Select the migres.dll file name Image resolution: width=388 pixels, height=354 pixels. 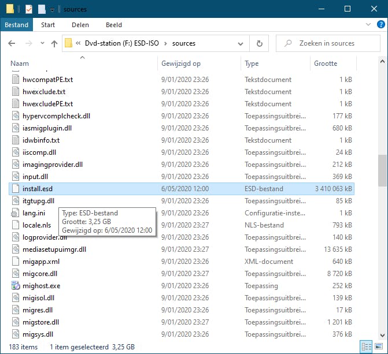click(x=38, y=310)
